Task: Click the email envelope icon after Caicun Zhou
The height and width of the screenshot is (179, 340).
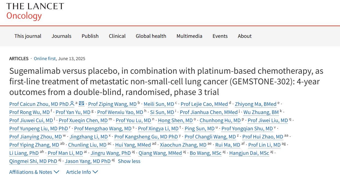Action: pos(81,104)
